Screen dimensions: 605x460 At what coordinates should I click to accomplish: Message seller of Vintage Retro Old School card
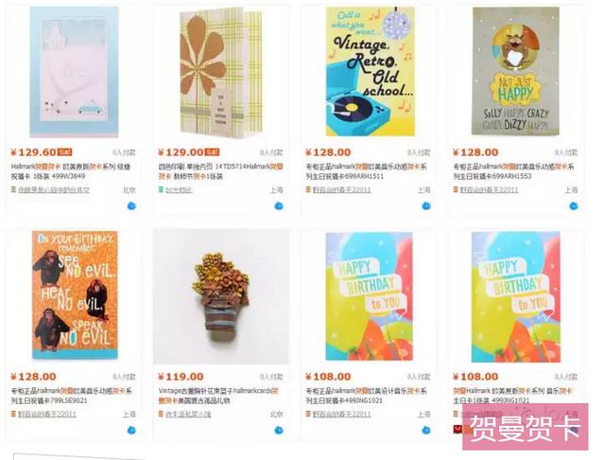coord(426,206)
